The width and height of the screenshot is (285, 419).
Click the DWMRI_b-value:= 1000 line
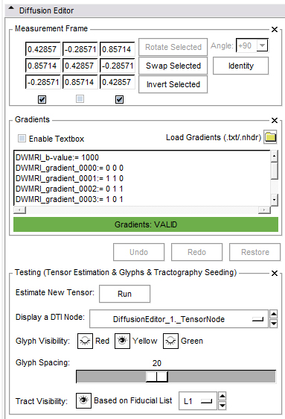point(57,157)
